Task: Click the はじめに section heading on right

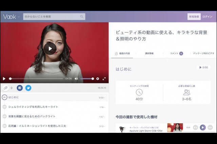Action: [x=123, y=69]
